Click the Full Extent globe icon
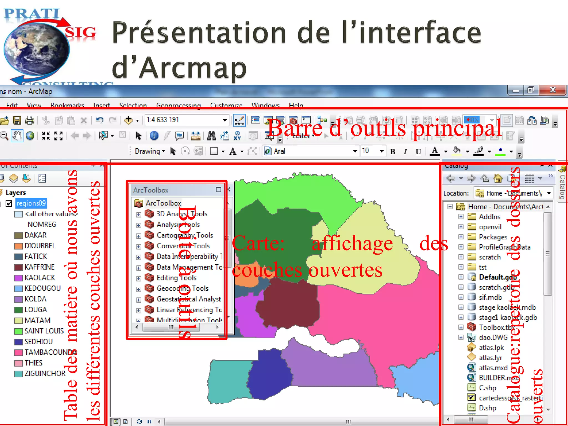This screenshot has width=568, height=426. click(30, 136)
